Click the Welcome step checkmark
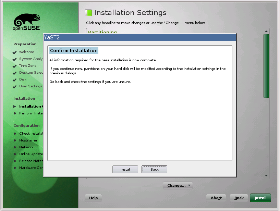Screen dimensions: 280x211 pos(15,52)
